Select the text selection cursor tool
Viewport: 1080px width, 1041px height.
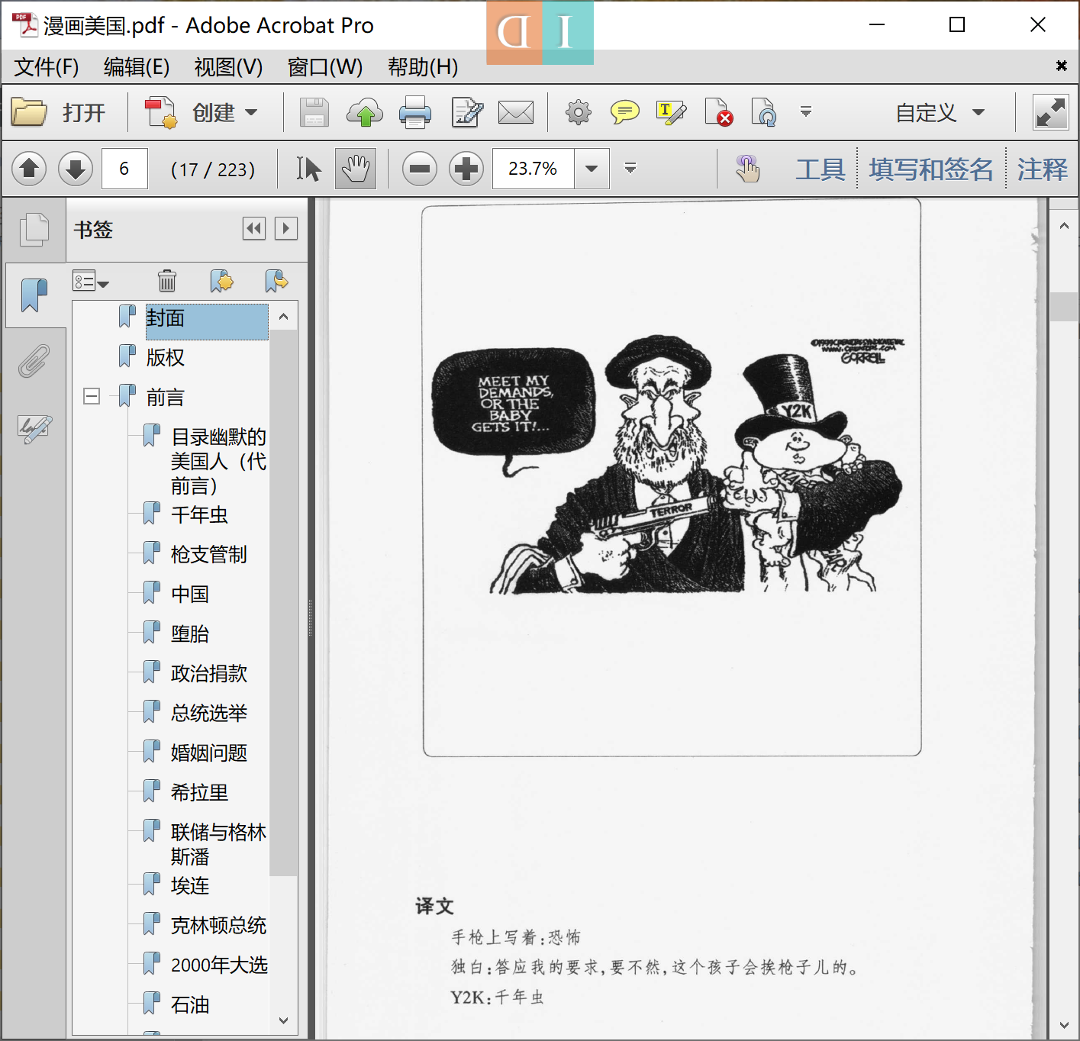coord(308,169)
